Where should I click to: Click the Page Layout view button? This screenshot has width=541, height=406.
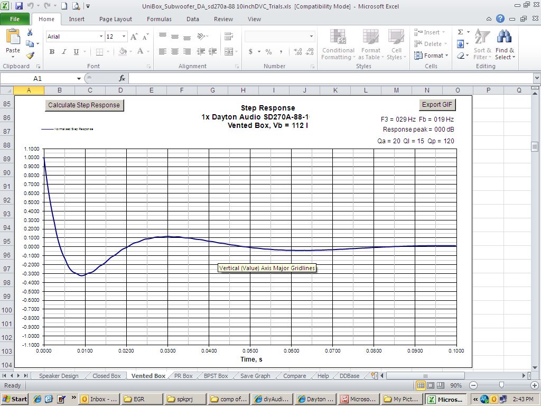click(x=431, y=385)
